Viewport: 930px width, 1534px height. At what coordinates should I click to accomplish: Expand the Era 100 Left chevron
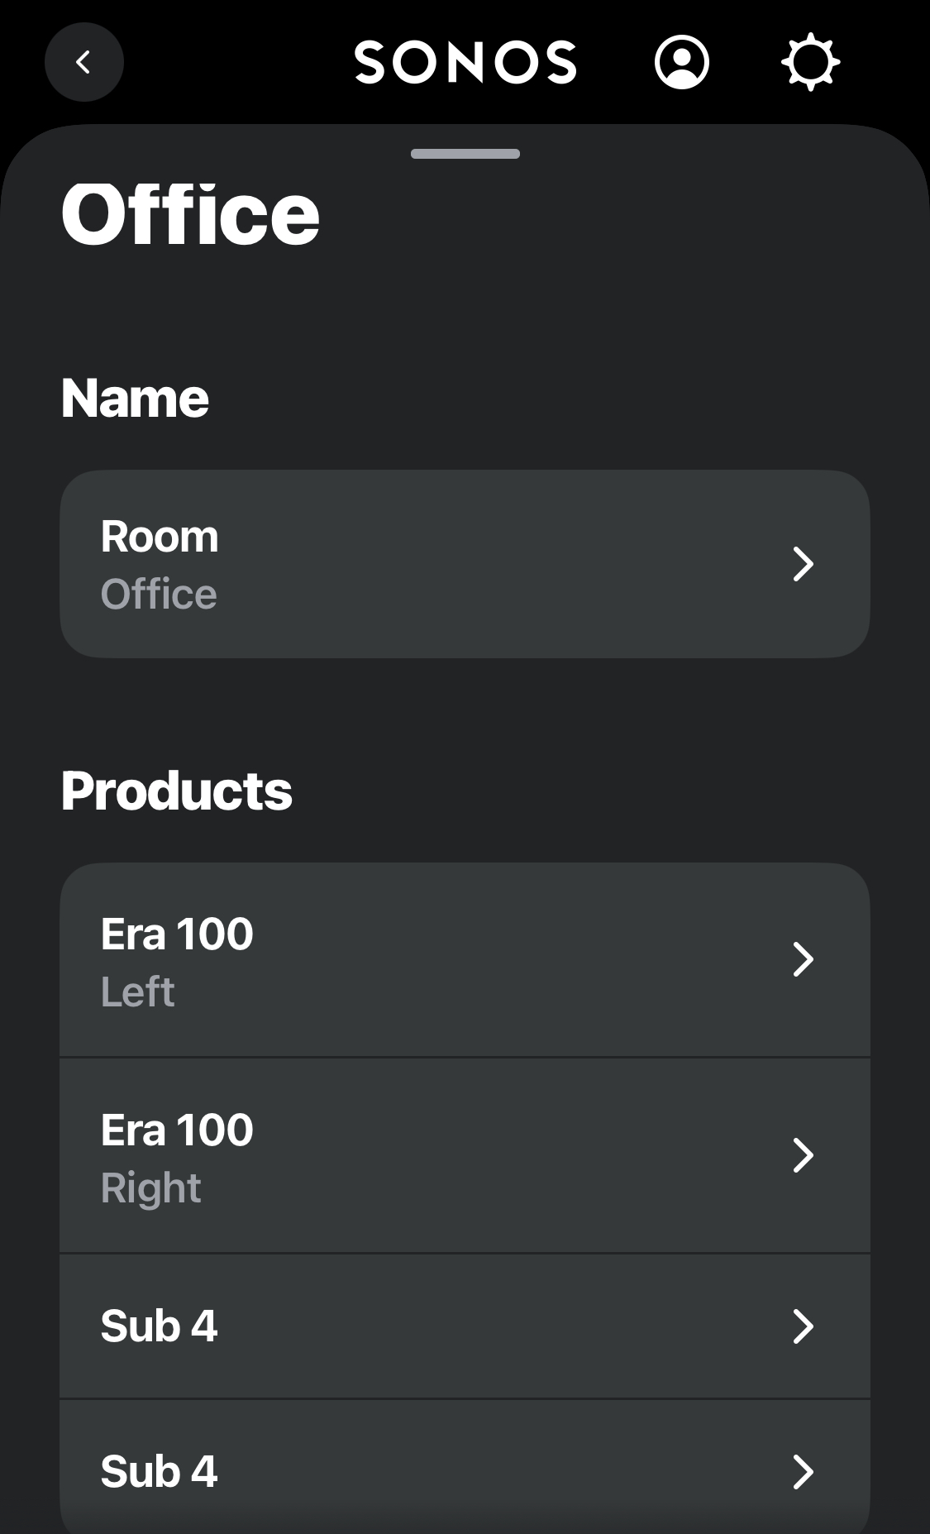[803, 959]
